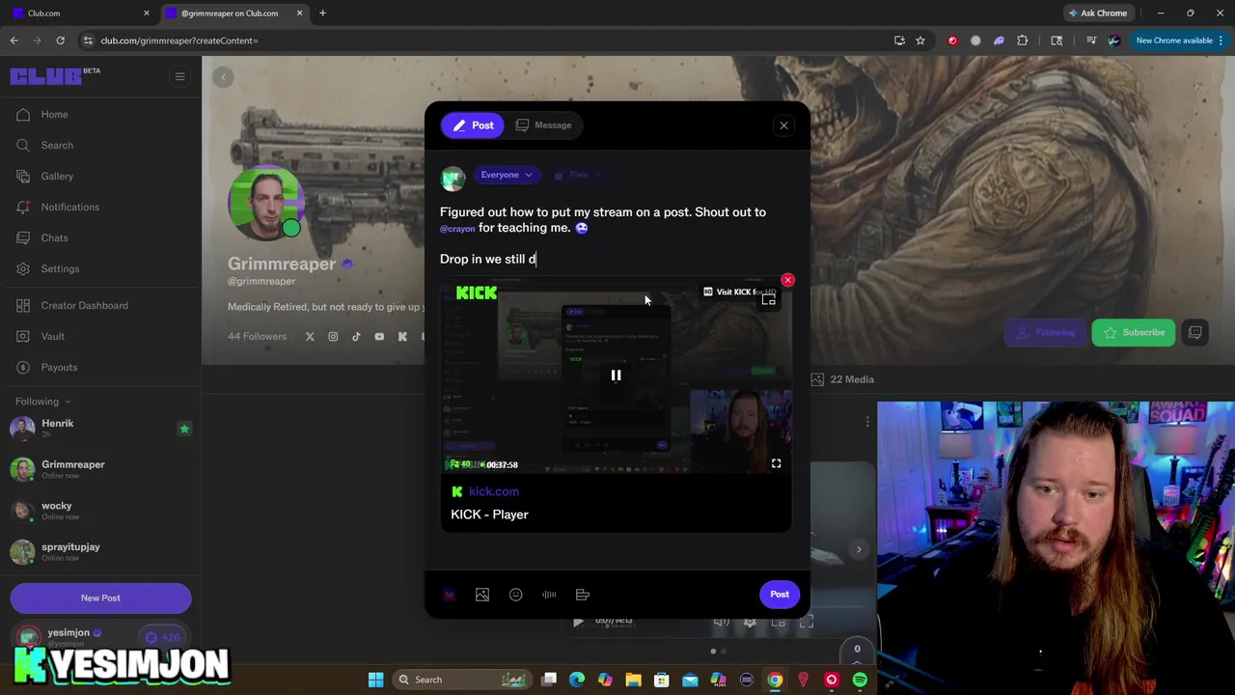Add an image to the post
Screen dimensions: 1235x695
pyautogui.click(x=482, y=595)
